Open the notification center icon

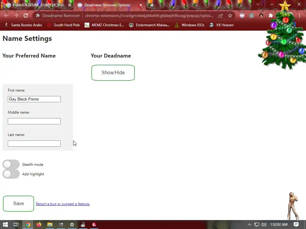[296, 225]
